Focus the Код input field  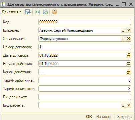[85, 22]
